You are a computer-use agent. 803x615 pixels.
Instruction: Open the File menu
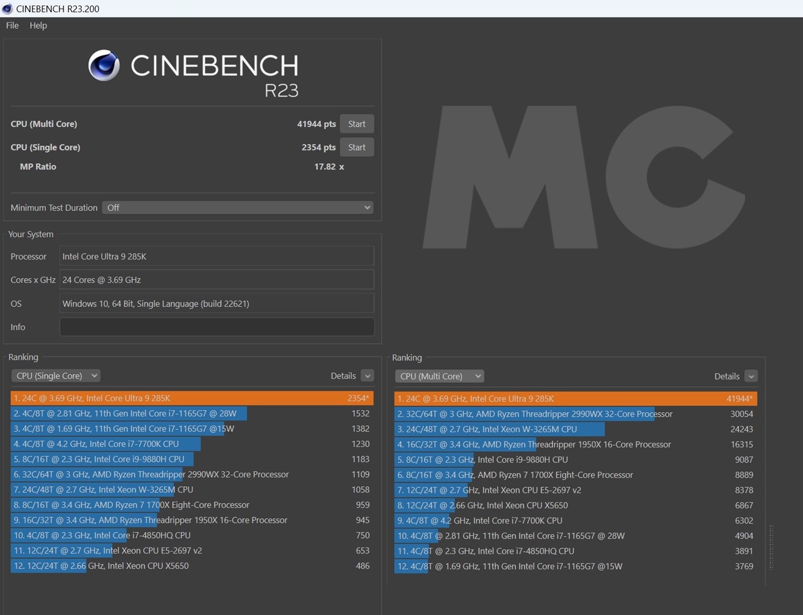12,25
